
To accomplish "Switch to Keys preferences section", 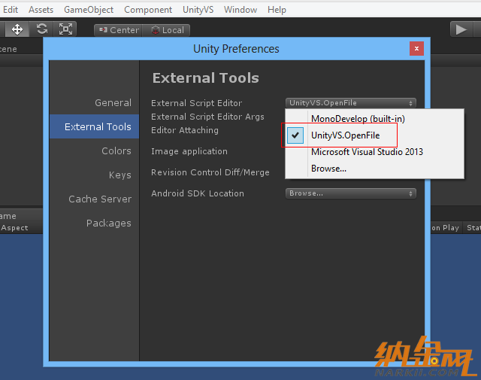I will pos(95,175).
